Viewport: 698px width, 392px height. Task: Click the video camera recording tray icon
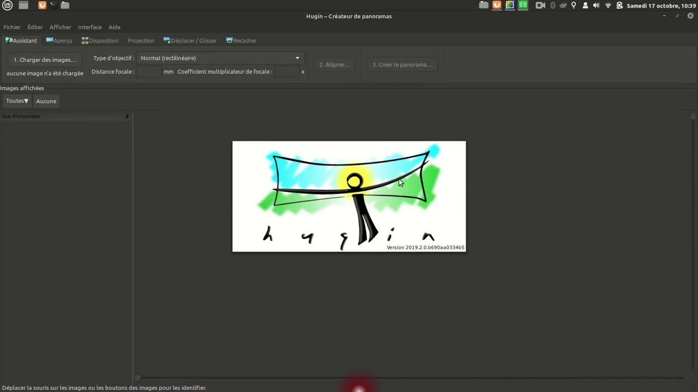(x=540, y=5)
